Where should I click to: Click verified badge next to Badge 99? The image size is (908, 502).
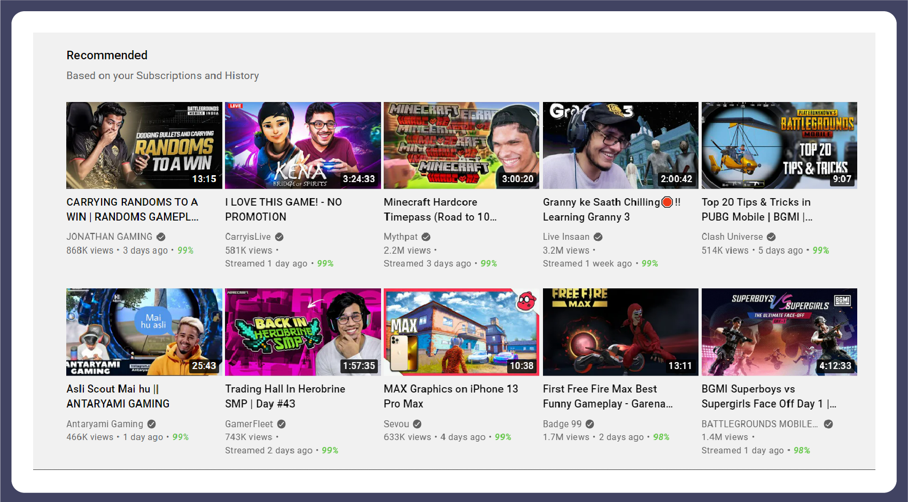coord(590,424)
